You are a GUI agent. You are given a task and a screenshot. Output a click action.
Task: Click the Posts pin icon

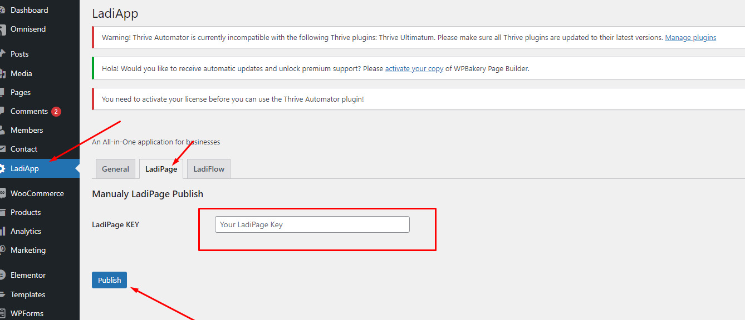coord(2,54)
